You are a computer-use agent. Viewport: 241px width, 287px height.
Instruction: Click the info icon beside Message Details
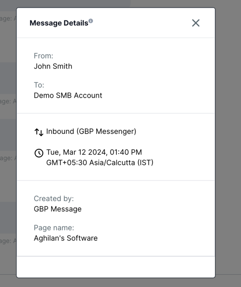[91, 21]
